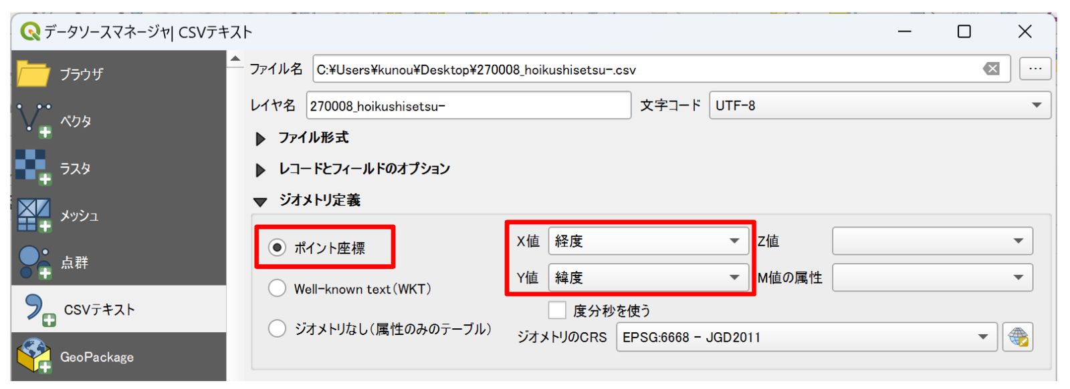Image resolution: width=1070 pixels, height=389 pixels.
Task: Enable the 度分秒を使う checkbox
Action: click(557, 310)
